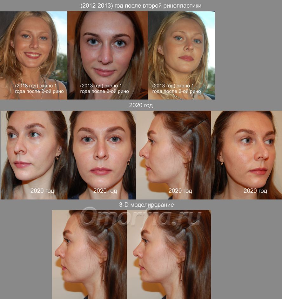Open the 2020 photo of the face turned left

click(x=34, y=155)
